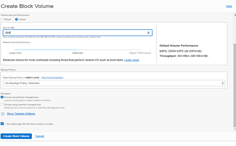Click the Volume Size and Performance label

pos(15,15)
